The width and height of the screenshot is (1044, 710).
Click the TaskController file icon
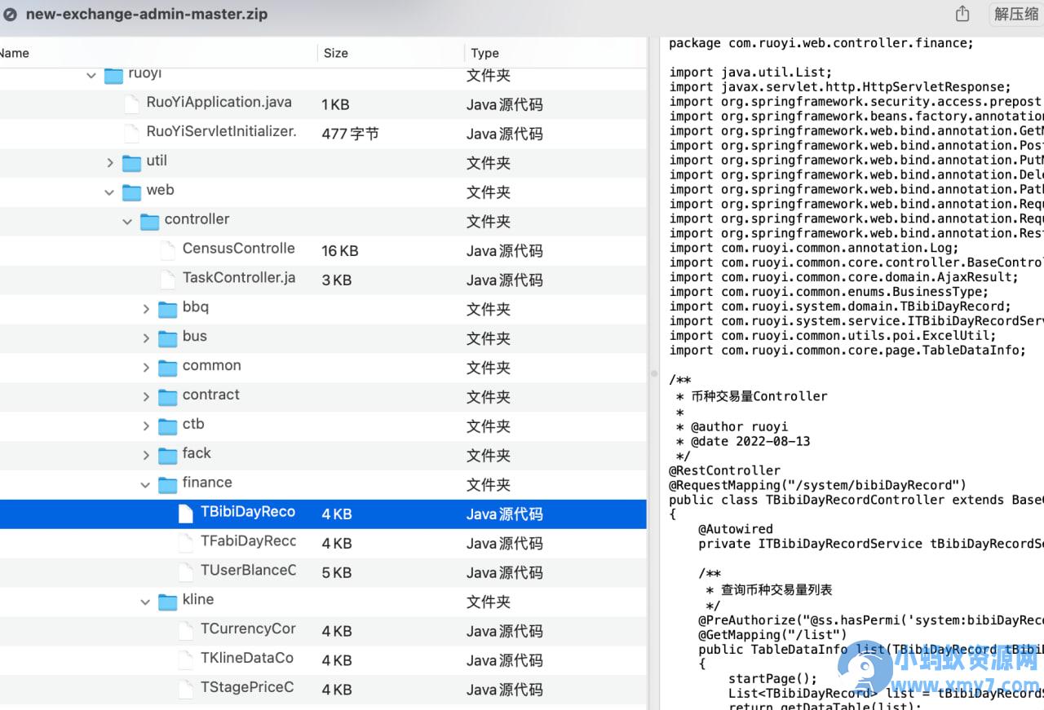(x=167, y=280)
